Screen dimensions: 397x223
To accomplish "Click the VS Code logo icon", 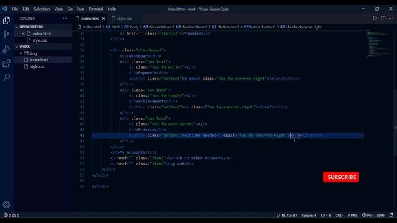I will 4,9.
